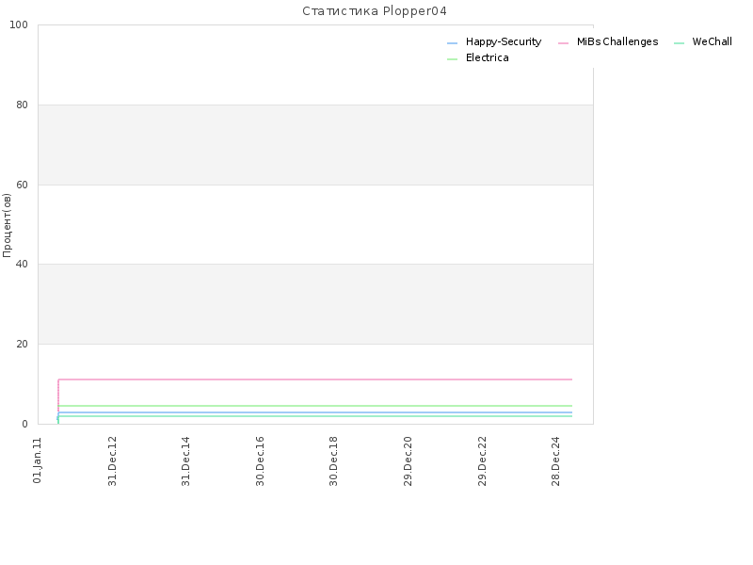Viewport: 753px width, 565px height.
Task: Click the teal WeChall color marker
Action: click(679, 43)
